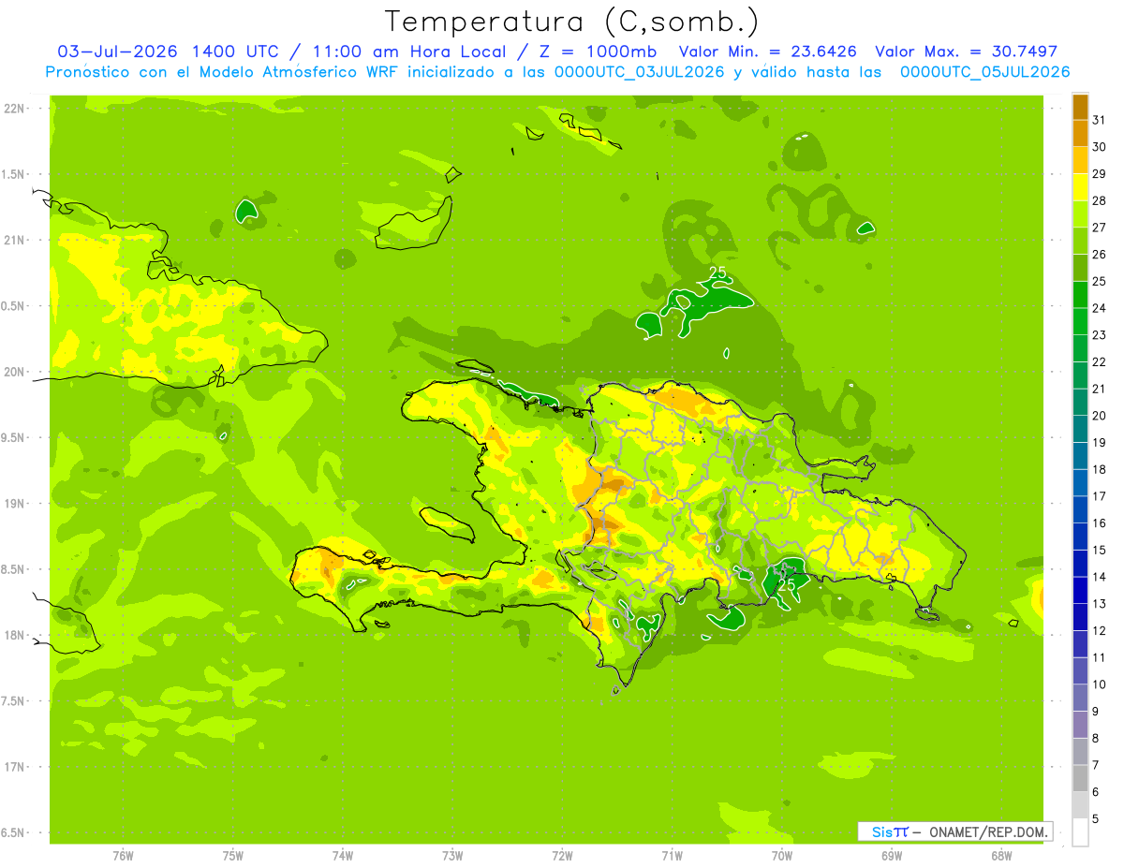Click legend value 17
The image size is (1124, 868).
pyautogui.click(x=1099, y=496)
